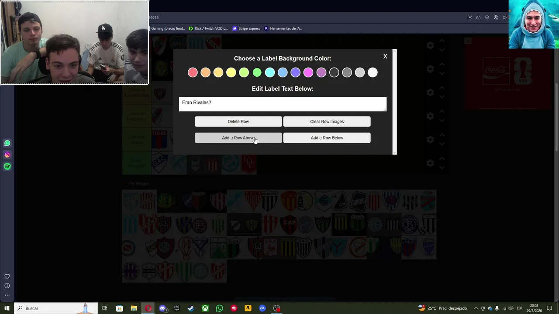
Task: Pick the pale gold swatch next to orange
Action: pos(218,72)
